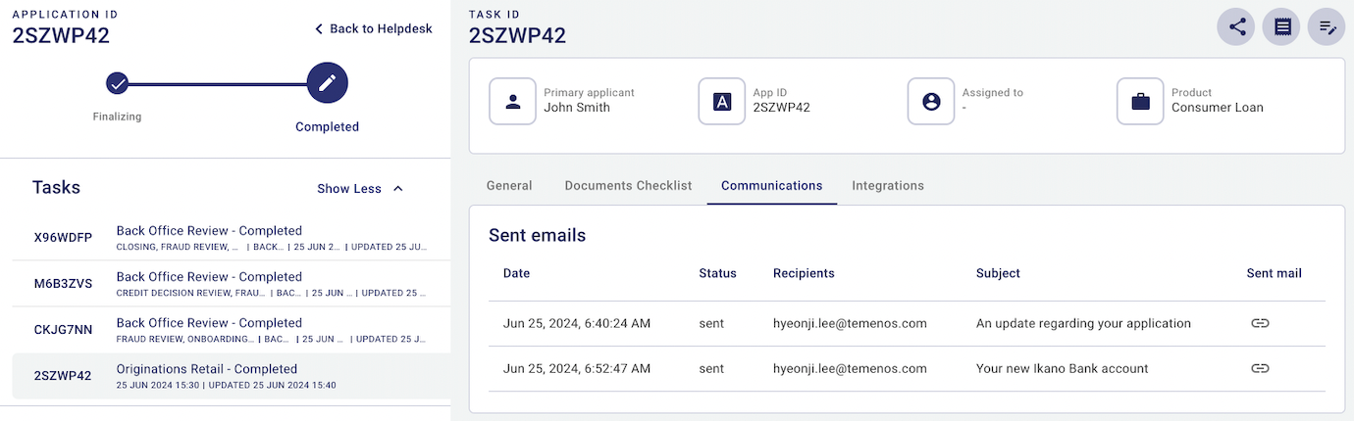Image resolution: width=1354 pixels, height=421 pixels.
Task: Open the notes document icon button
Action: tap(1281, 26)
